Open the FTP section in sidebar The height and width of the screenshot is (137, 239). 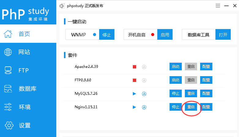point(28,70)
